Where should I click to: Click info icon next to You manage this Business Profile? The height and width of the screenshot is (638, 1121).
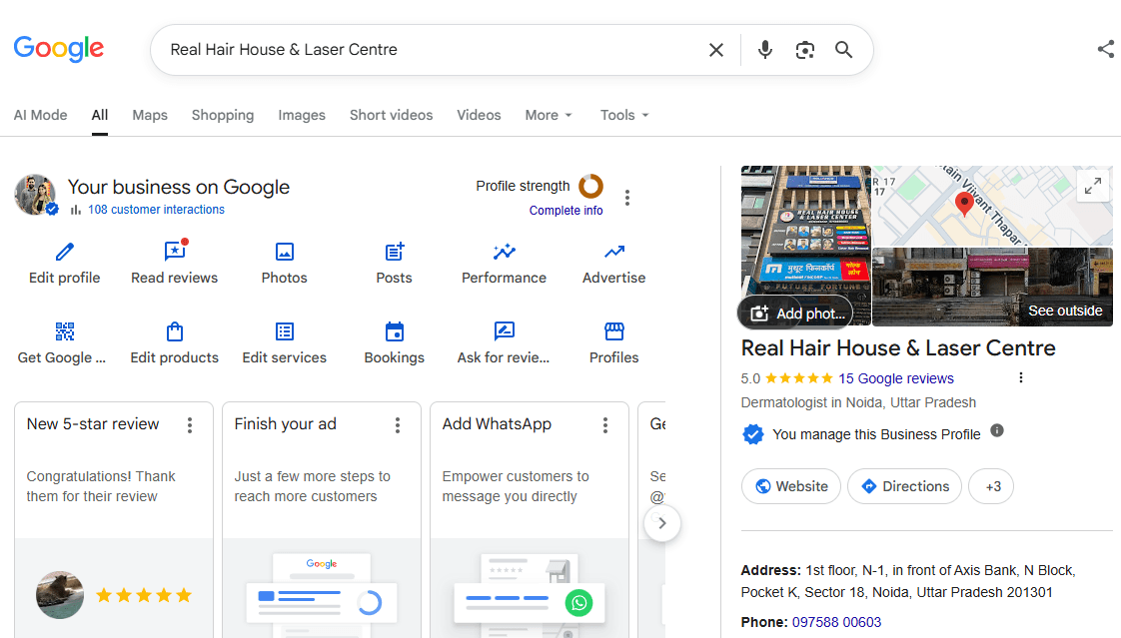tap(997, 430)
